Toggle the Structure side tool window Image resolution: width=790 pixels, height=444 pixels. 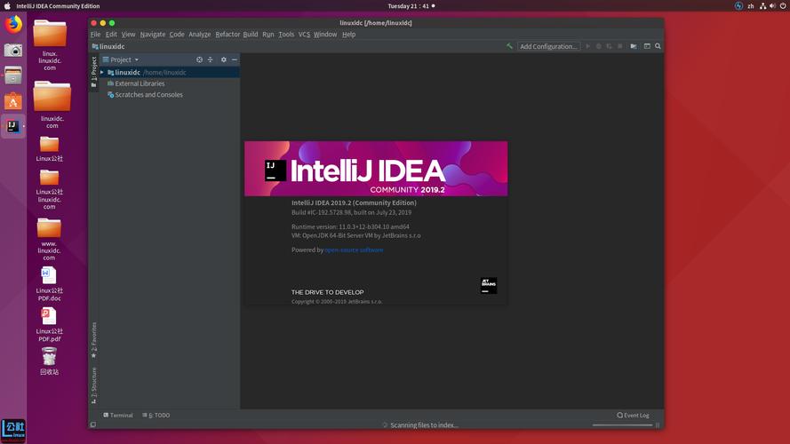[x=93, y=385]
